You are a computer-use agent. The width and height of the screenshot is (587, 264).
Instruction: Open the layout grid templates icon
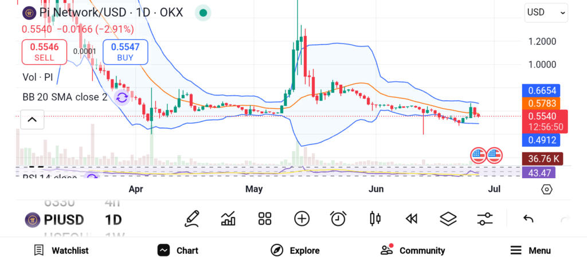(x=264, y=218)
